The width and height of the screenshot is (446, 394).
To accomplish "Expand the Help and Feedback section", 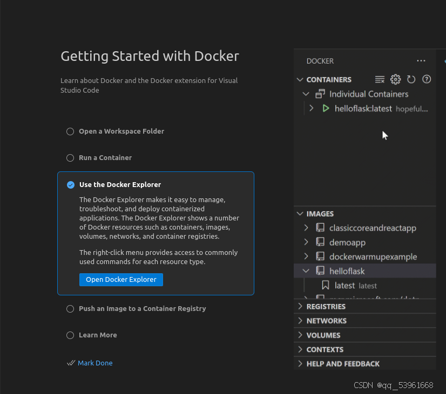I will click(x=342, y=364).
